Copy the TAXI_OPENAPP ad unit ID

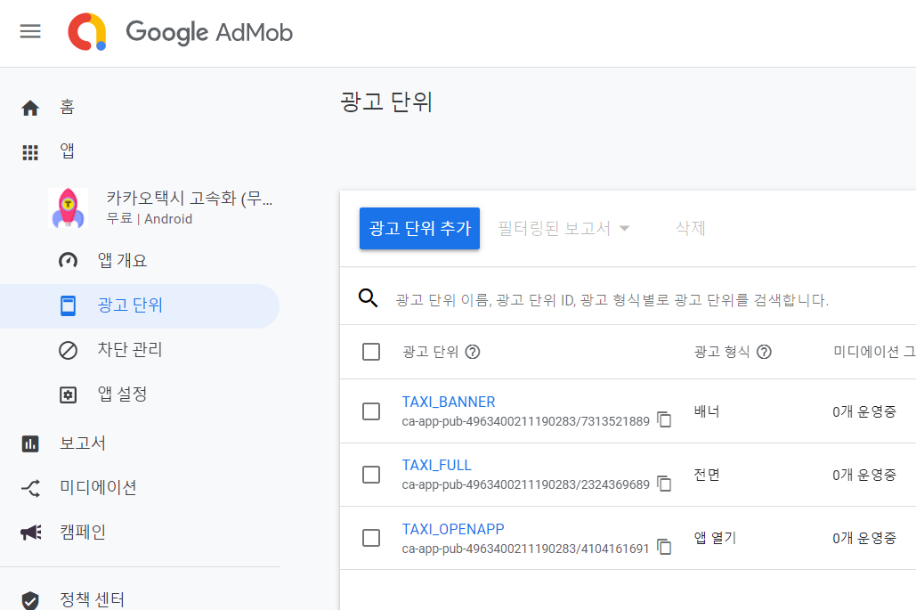[x=665, y=547]
